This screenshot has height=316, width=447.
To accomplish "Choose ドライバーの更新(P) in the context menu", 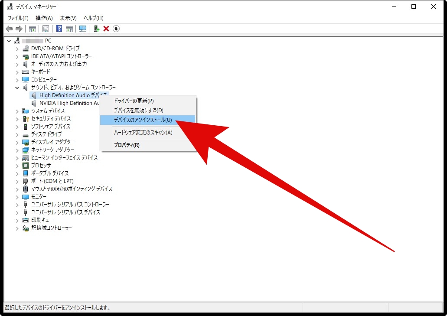I will point(134,101).
